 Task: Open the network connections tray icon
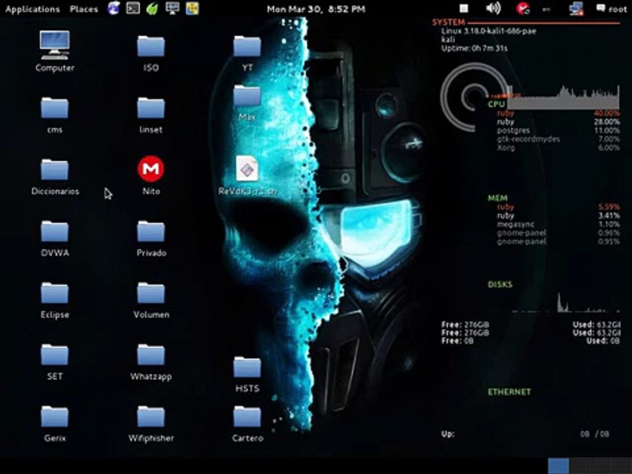[577, 9]
